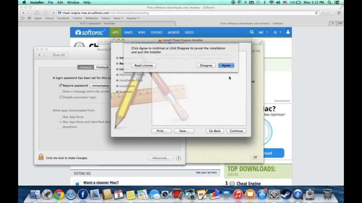
Task: Click Read License button
Action: pyautogui.click(x=143, y=65)
